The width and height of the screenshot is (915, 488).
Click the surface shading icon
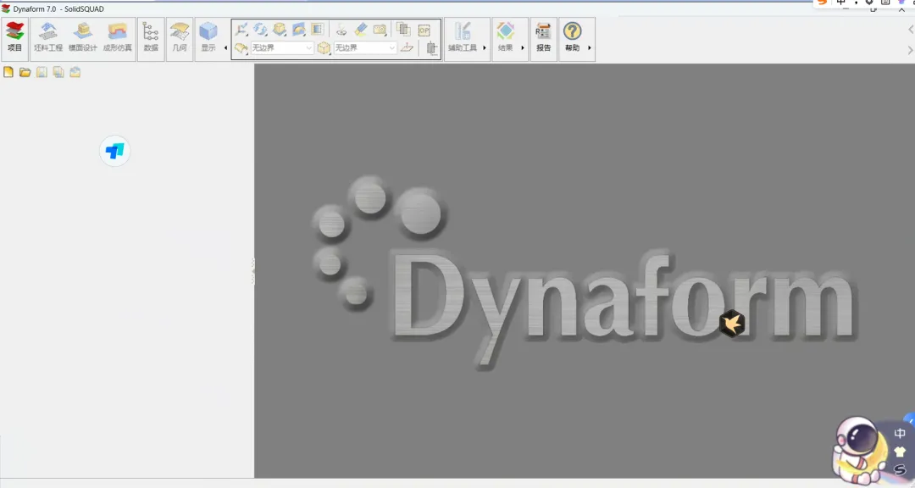[x=299, y=29]
